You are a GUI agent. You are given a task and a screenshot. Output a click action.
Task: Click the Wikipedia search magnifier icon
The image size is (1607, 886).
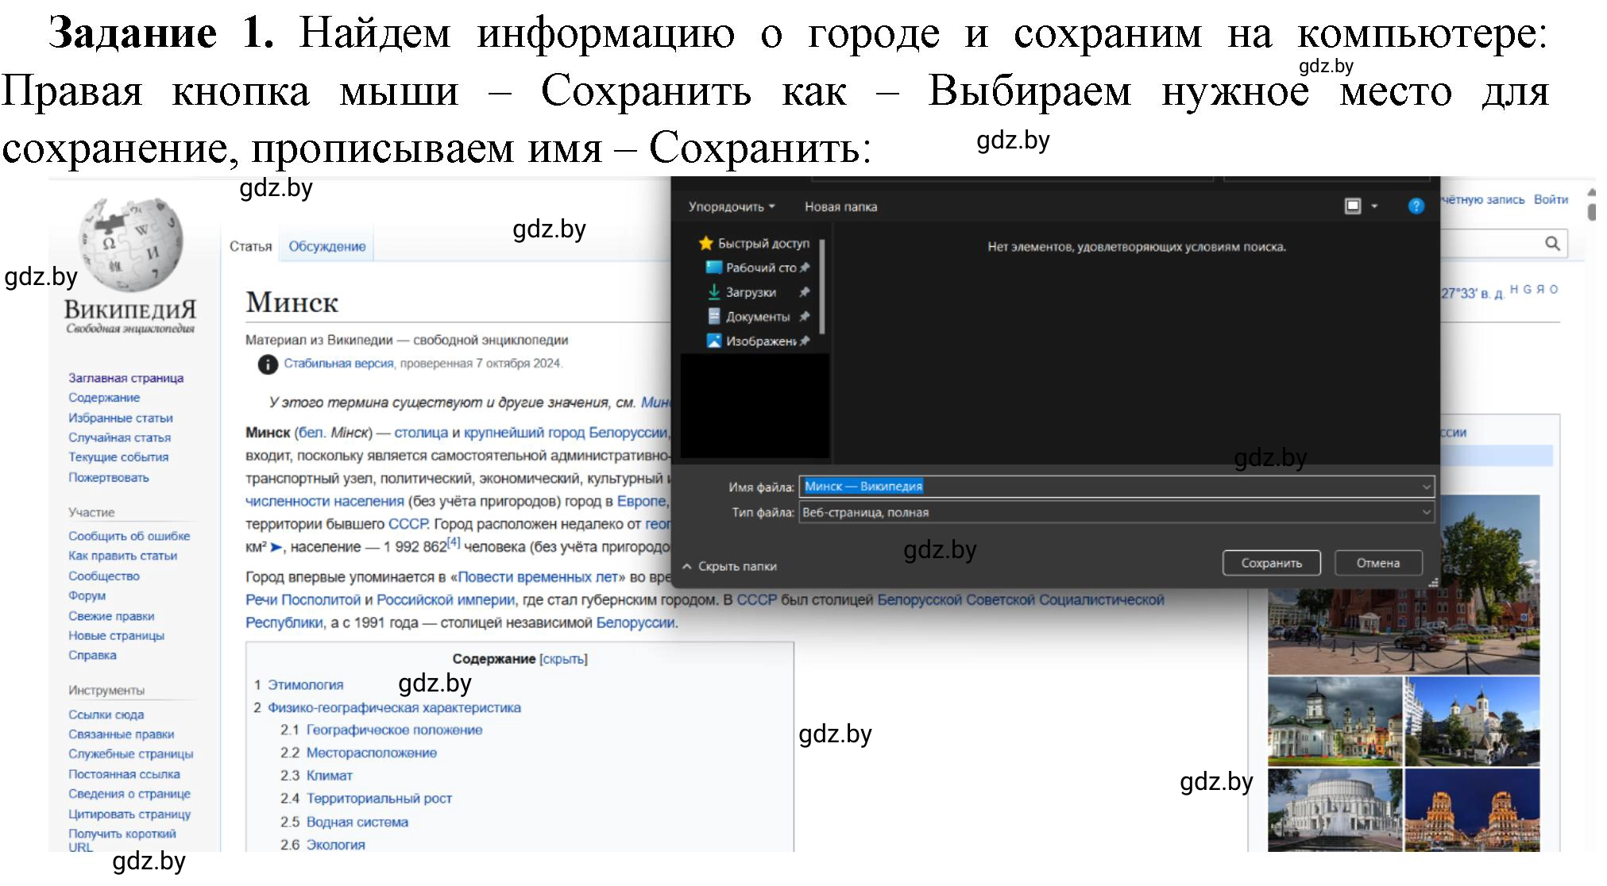click(1553, 243)
